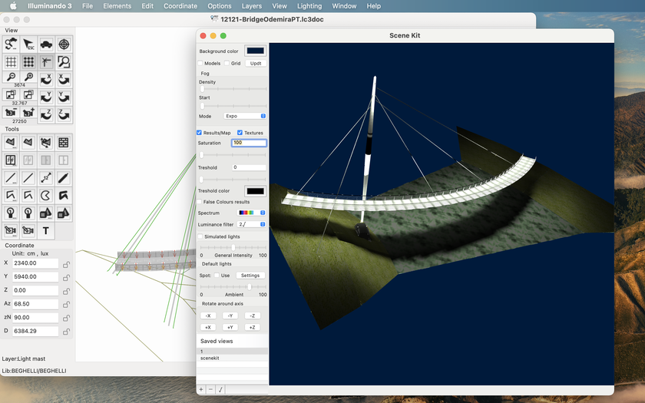Click the Background color swatch
The height and width of the screenshot is (403, 645).
[255, 51]
